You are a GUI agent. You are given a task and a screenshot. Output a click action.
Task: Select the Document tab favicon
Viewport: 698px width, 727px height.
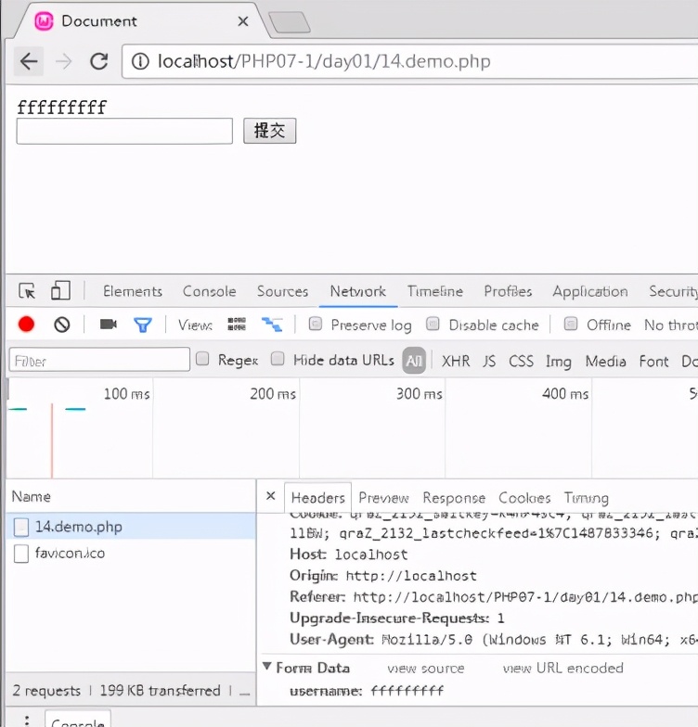45,20
